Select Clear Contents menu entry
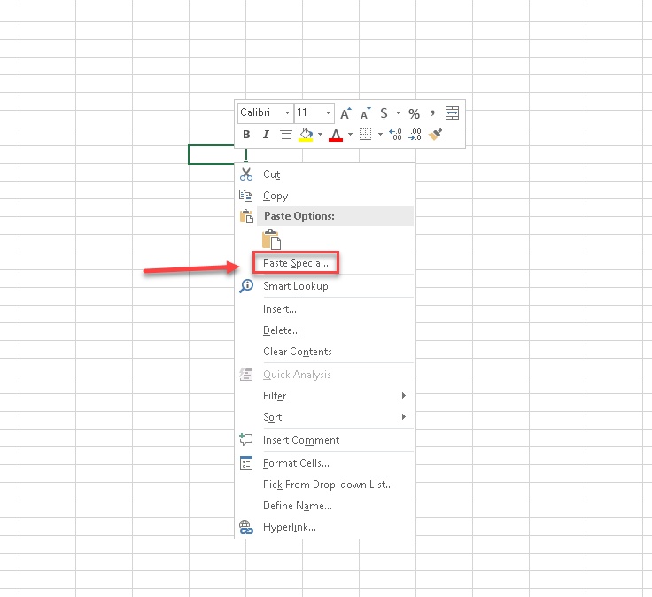This screenshot has width=652, height=597. point(325,352)
